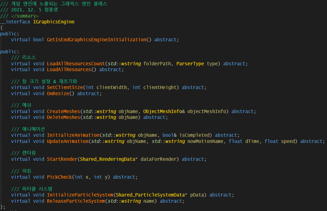Image resolution: width=327 pixels, height=211 pixels.
Task: Click the folderPath parameter
Action: (x=157, y=63)
